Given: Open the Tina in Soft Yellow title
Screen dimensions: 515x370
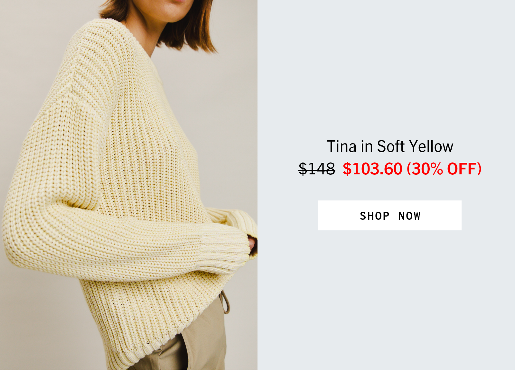Looking at the screenshot, I should [390, 147].
